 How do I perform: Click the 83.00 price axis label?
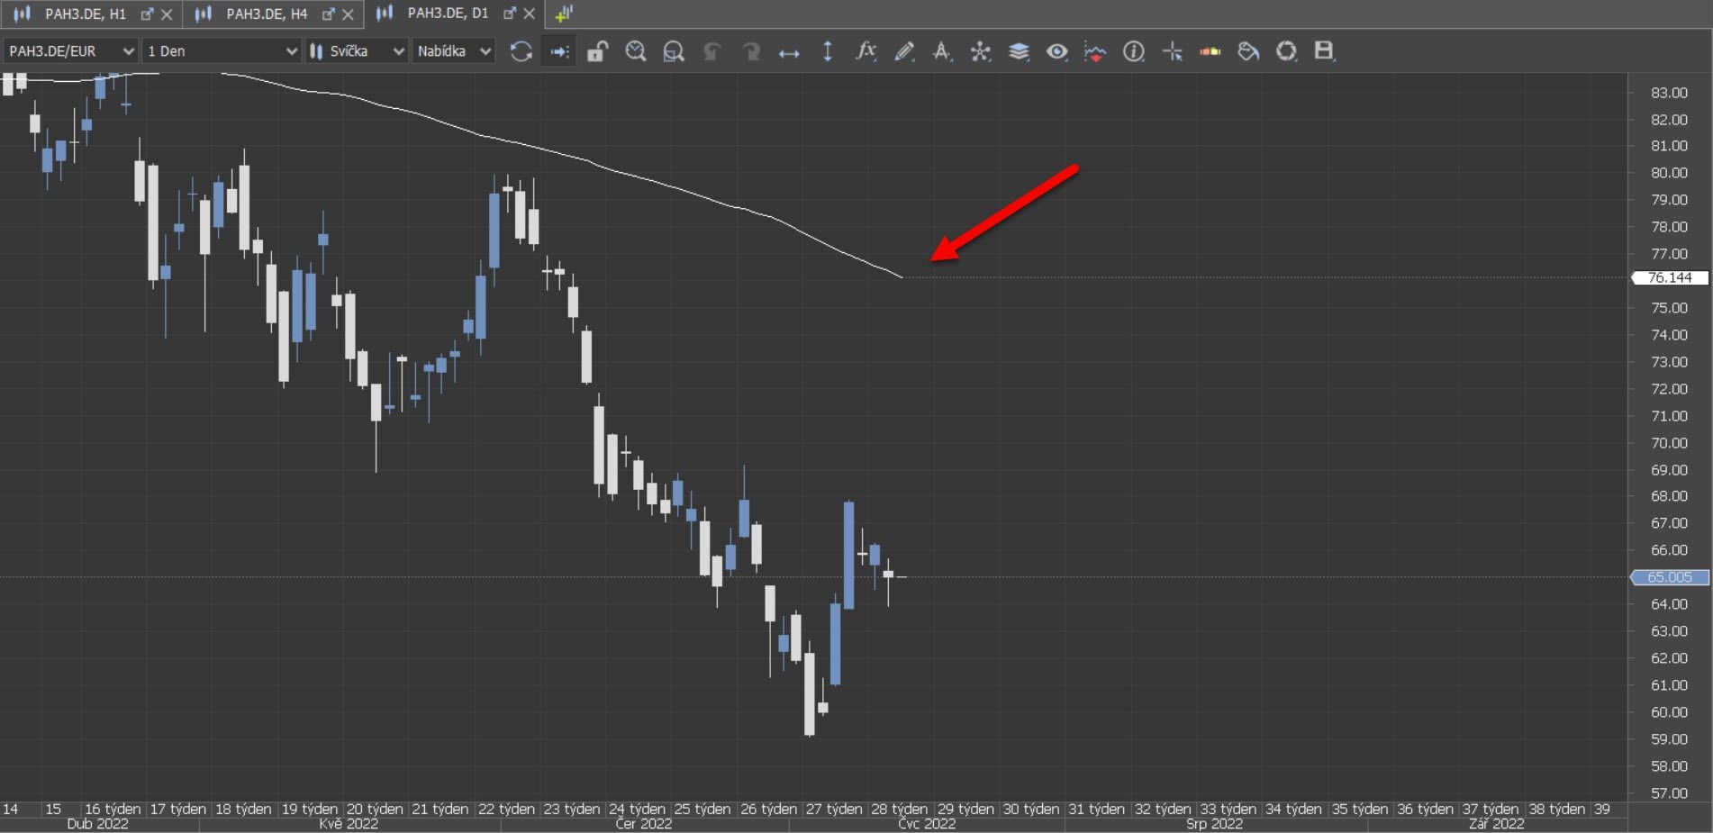tap(1669, 93)
